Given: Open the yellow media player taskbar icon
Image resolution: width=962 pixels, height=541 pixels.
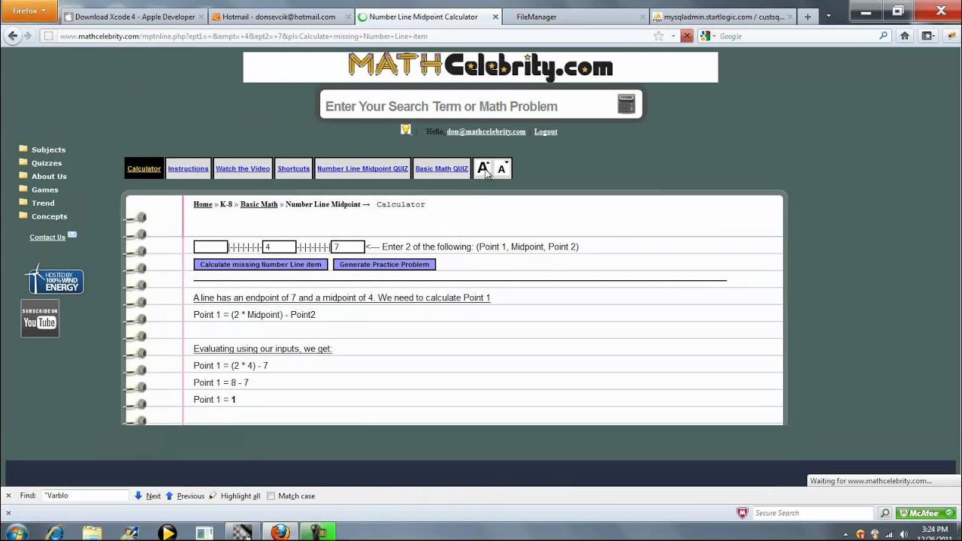Looking at the screenshot, I should tap(167, 532).
